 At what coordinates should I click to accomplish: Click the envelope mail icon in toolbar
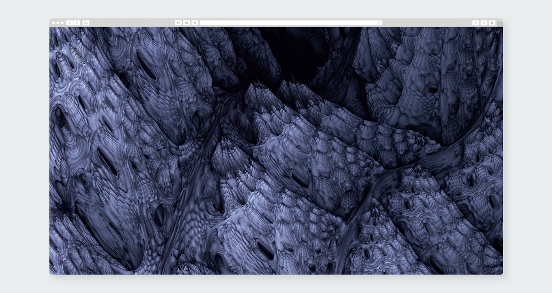coord(186,23)
